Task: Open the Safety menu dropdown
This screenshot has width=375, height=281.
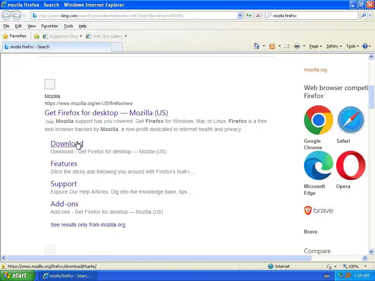Action: point(334,46)
